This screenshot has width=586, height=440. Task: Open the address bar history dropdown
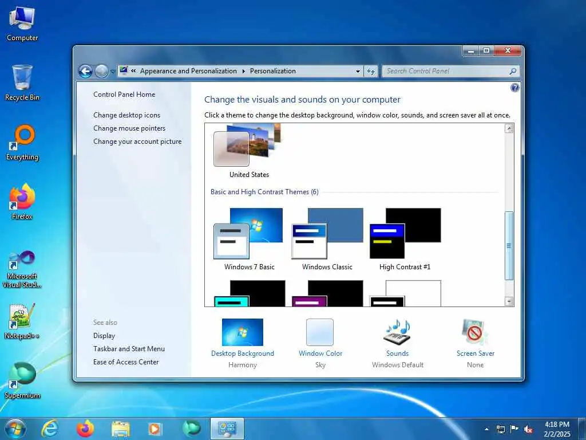358,71
